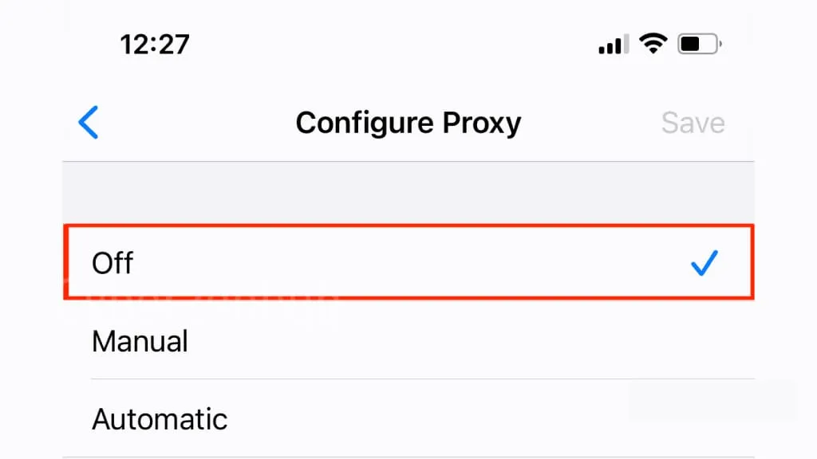Open the Configure Proxy header area
The height and width of the screenshot is (459, 817).
tap(408, 123)
